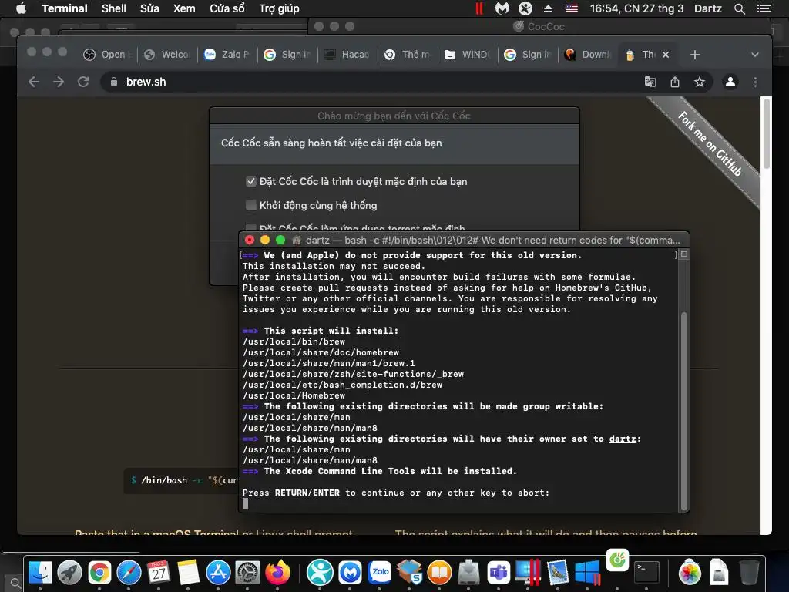Switch to the Hacao browser tab
Image resolution: width=789 pixels, height=592 pixels.
click(x=347, y=55)
